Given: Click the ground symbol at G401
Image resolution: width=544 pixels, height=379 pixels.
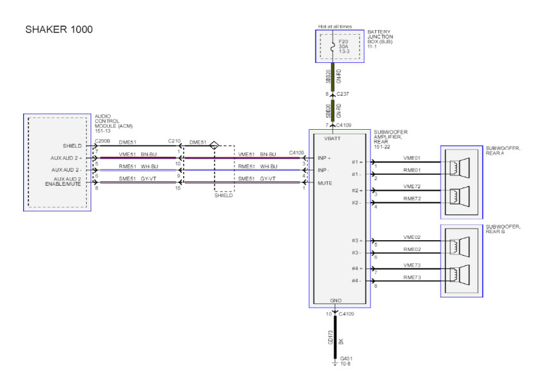Looking at the screenshot, I should click(x=335, y=363).
